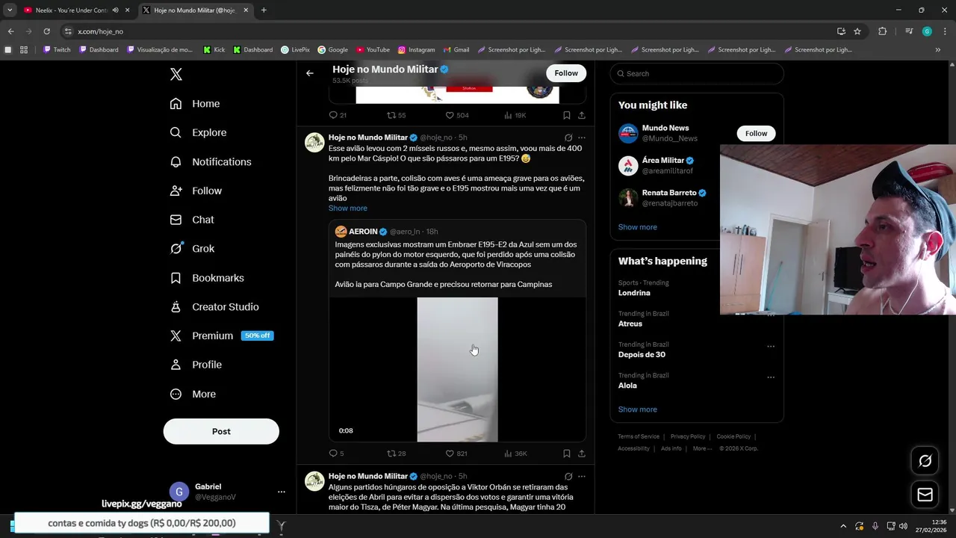Share the post with 504 likes
Image resolution: width=956 pixels, height=538 pixels.
[582, 115]
